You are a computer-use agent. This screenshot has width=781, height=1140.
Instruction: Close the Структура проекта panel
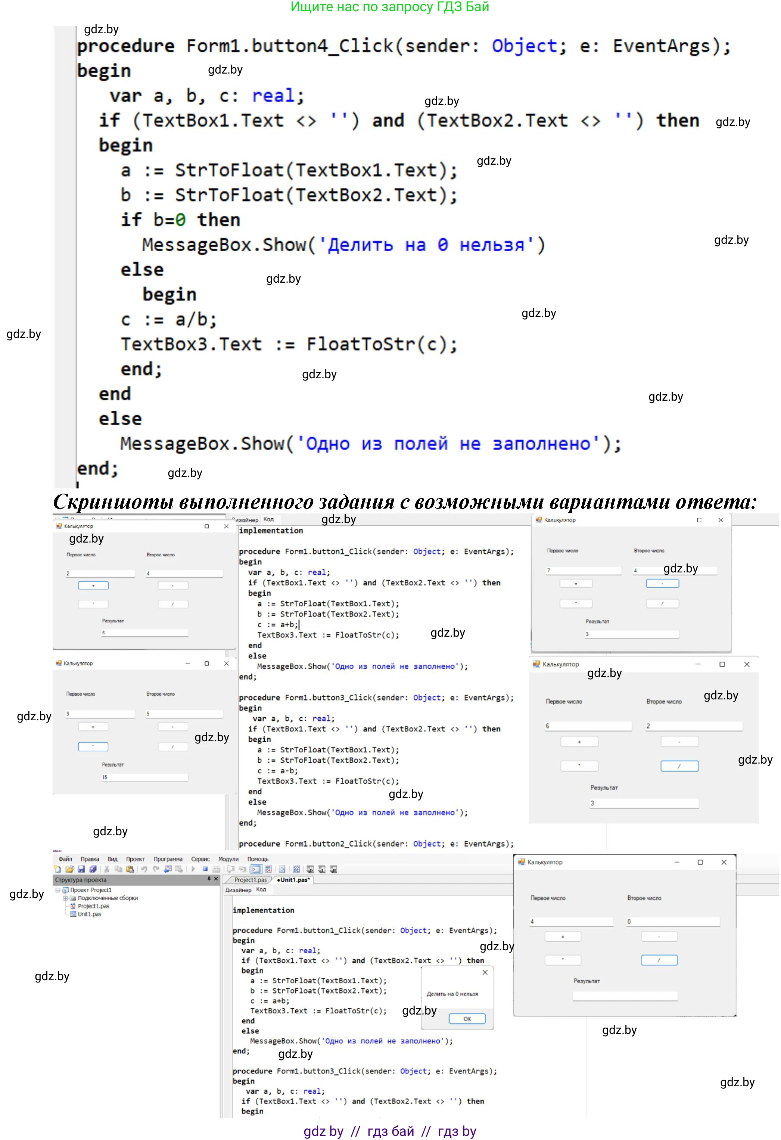point(216,879)
